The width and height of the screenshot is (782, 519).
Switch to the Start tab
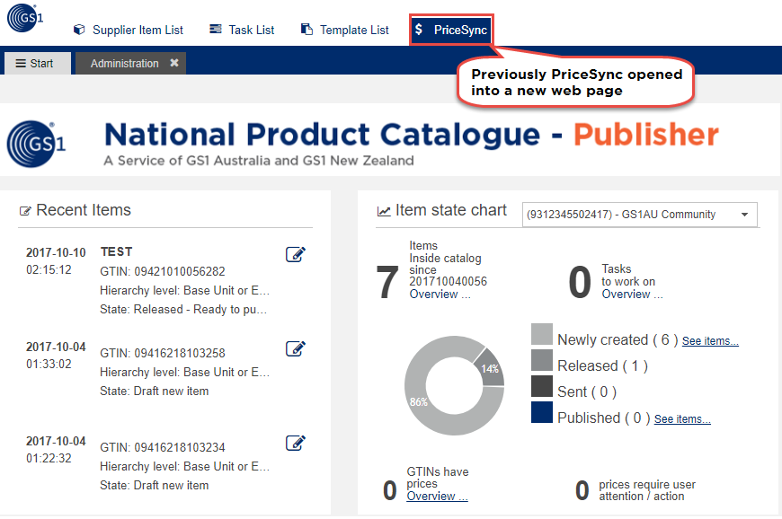point(38,64)
